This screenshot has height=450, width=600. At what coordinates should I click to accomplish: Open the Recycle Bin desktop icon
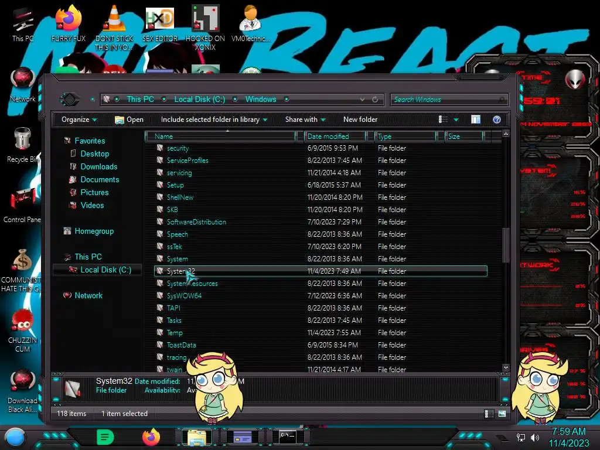tap(23, 145)
